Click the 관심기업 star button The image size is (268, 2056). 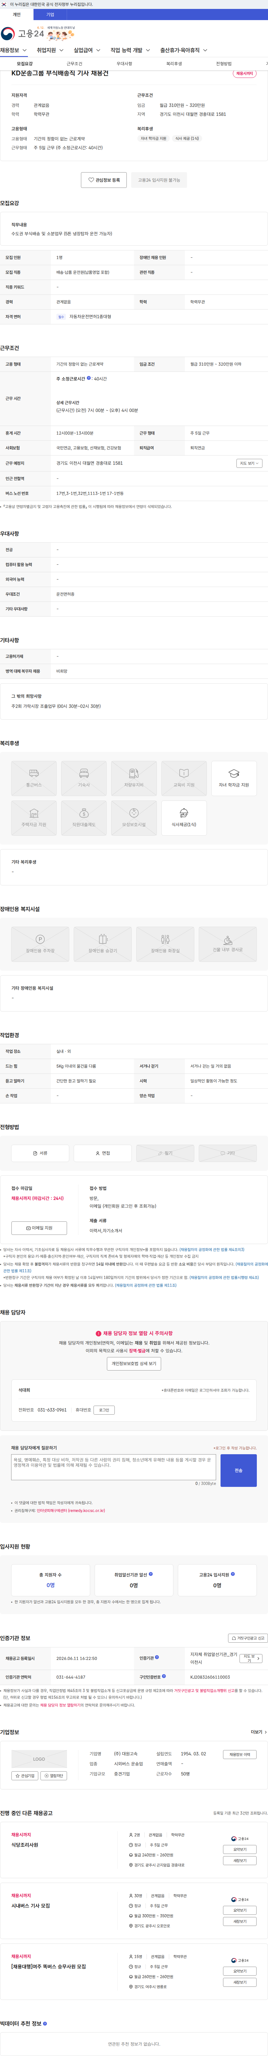click(x=25, y=1776)
